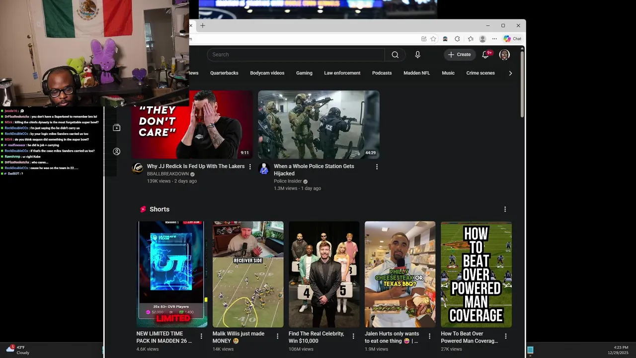This screenshot has width=636, height=358.
Task: Play the 'They Don't Care' video thumbnail
Action: point(192,125)
